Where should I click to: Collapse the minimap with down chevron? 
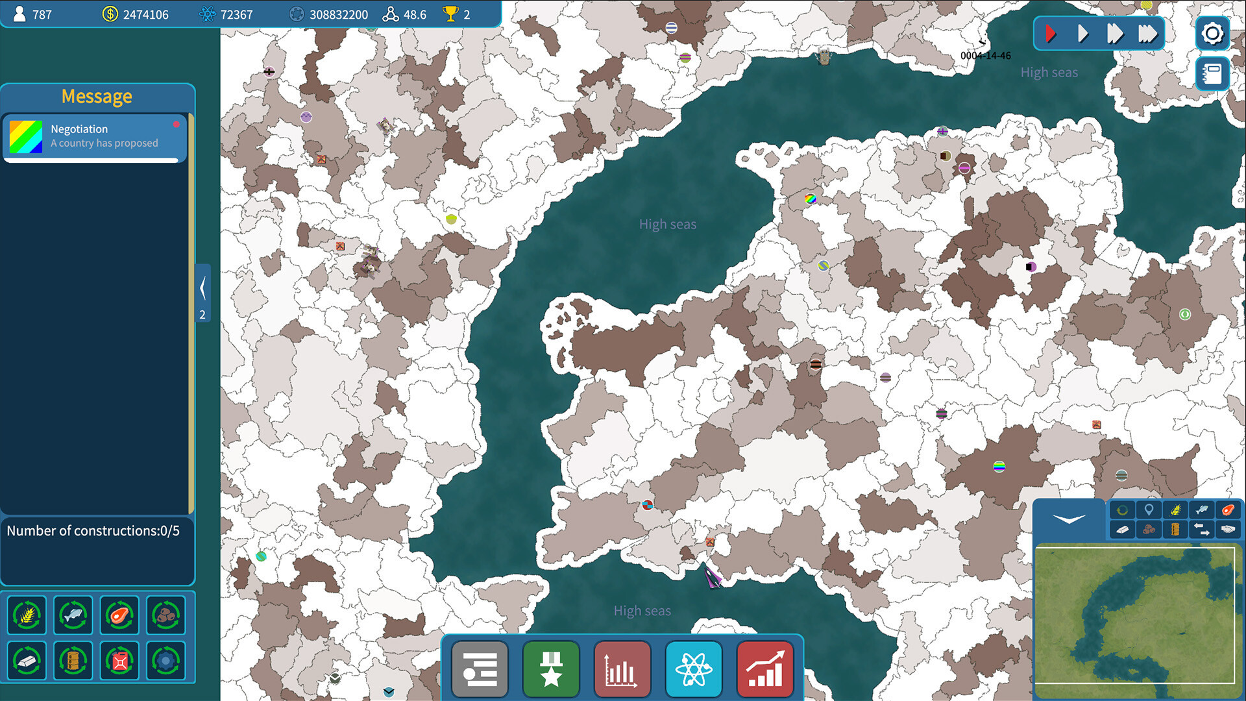(1069, 519)
